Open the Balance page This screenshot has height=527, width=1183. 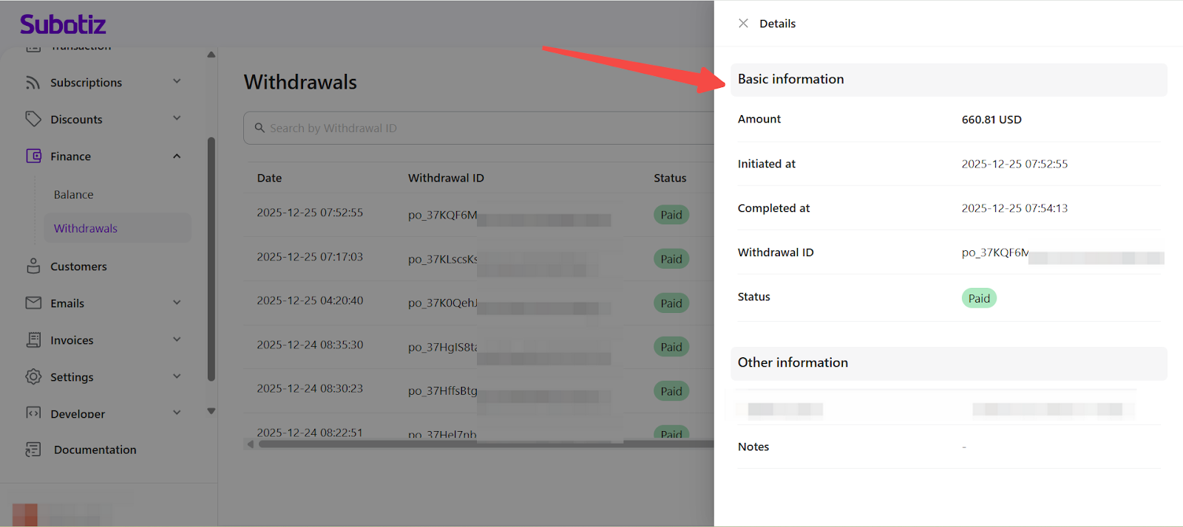click(74, 195)
